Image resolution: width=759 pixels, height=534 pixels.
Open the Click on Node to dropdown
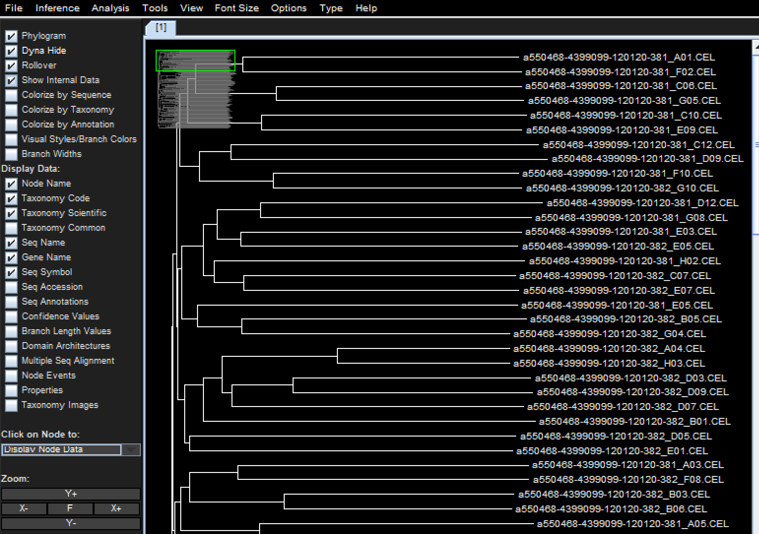[x=71, y=450]
